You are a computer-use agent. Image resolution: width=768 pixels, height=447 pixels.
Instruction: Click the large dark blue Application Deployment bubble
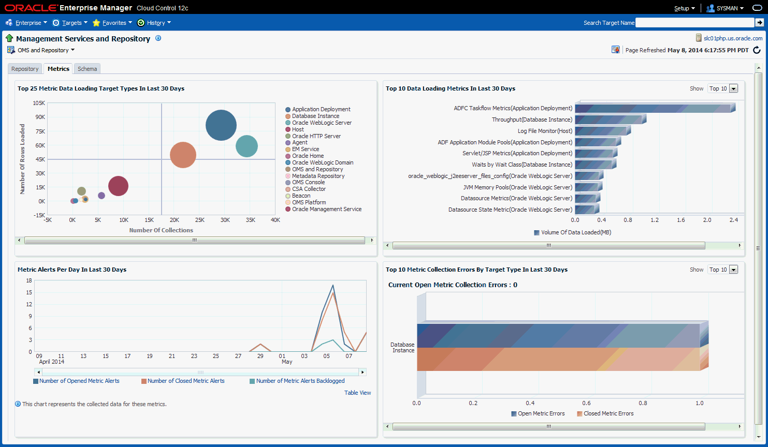pyautogui.click(x=221, y=125)
